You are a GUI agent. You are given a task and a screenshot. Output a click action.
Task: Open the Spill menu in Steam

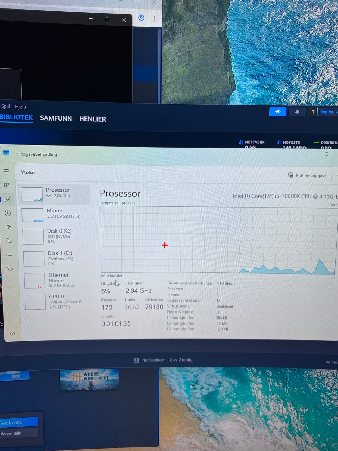click(6, 106)
